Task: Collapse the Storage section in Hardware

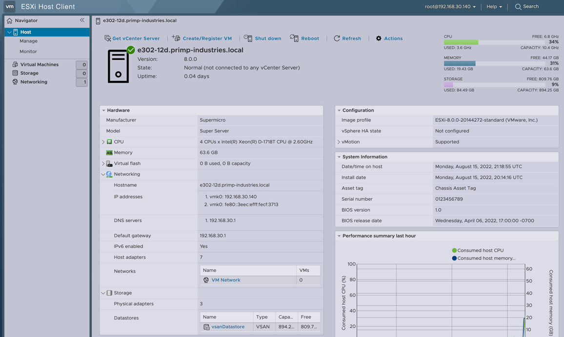Action: click(x=103, y=293)
